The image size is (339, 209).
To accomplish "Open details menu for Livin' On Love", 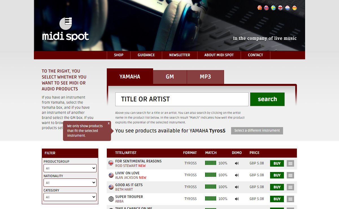I will [290, 175].
